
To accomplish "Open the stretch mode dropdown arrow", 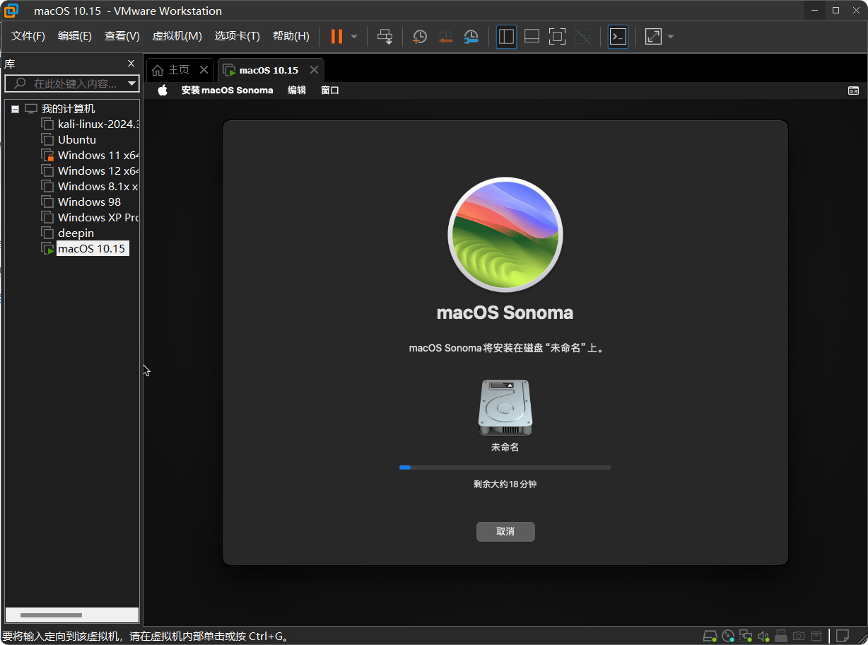I will click(x=669, y=36).
